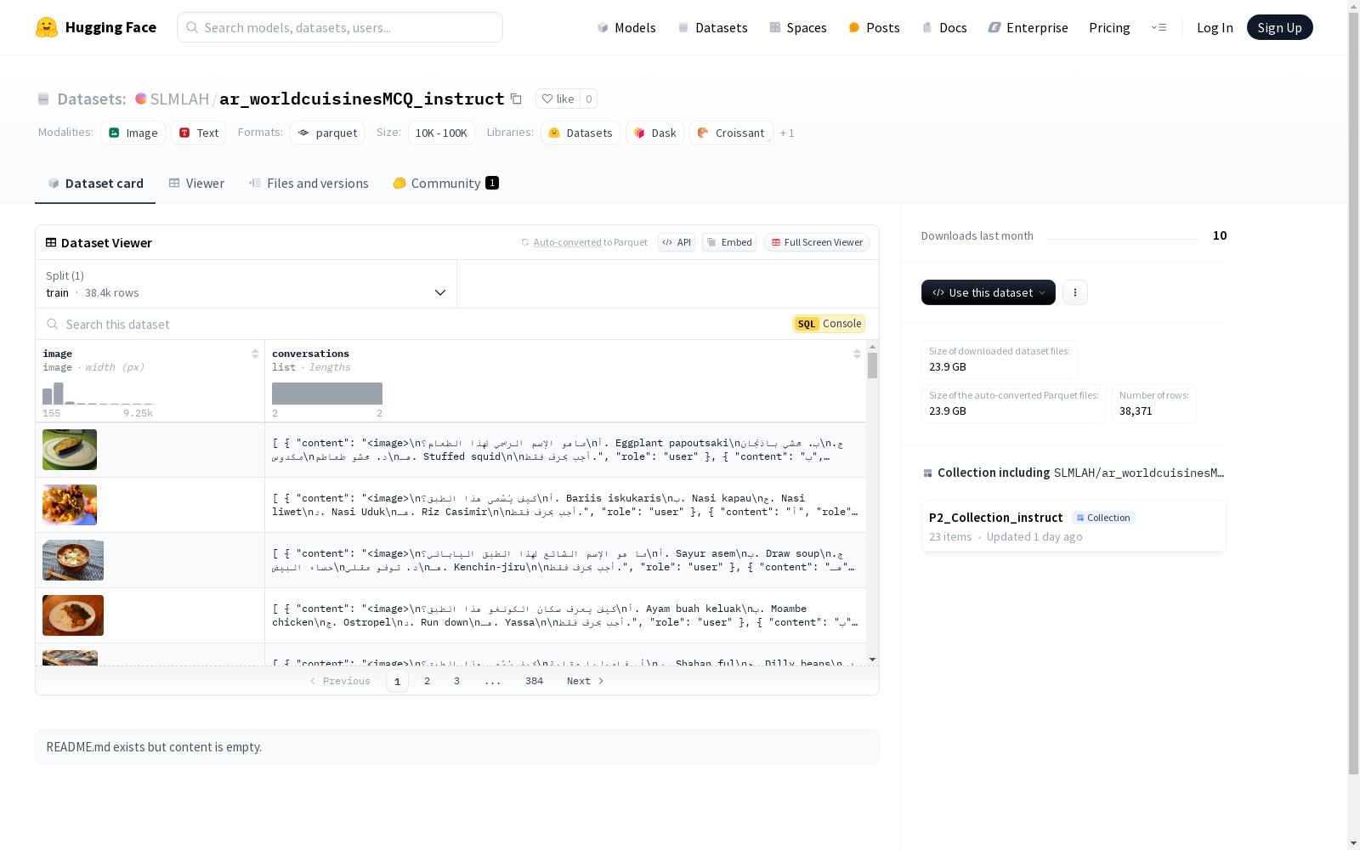The height and width of the screenshot is (850, 1360).
Task: Click the Dask library tag
Action: click(654, 133)
